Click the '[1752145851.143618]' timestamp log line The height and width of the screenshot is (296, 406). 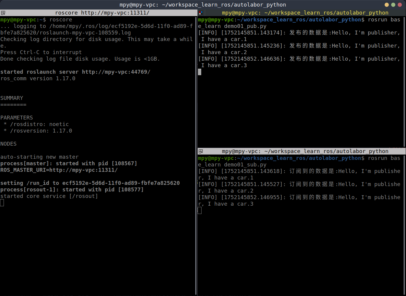(x=299, y=171)
